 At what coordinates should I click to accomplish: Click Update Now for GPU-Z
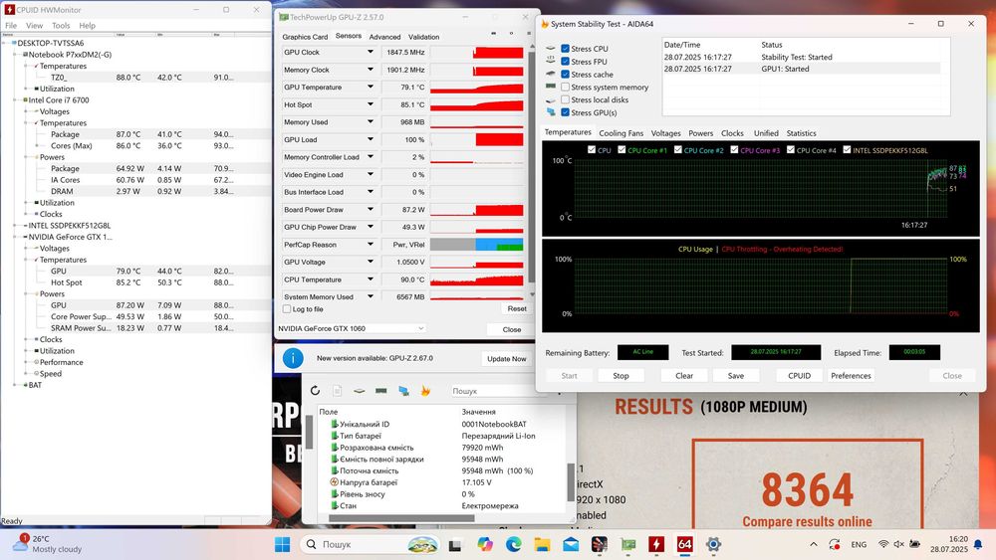506,359
